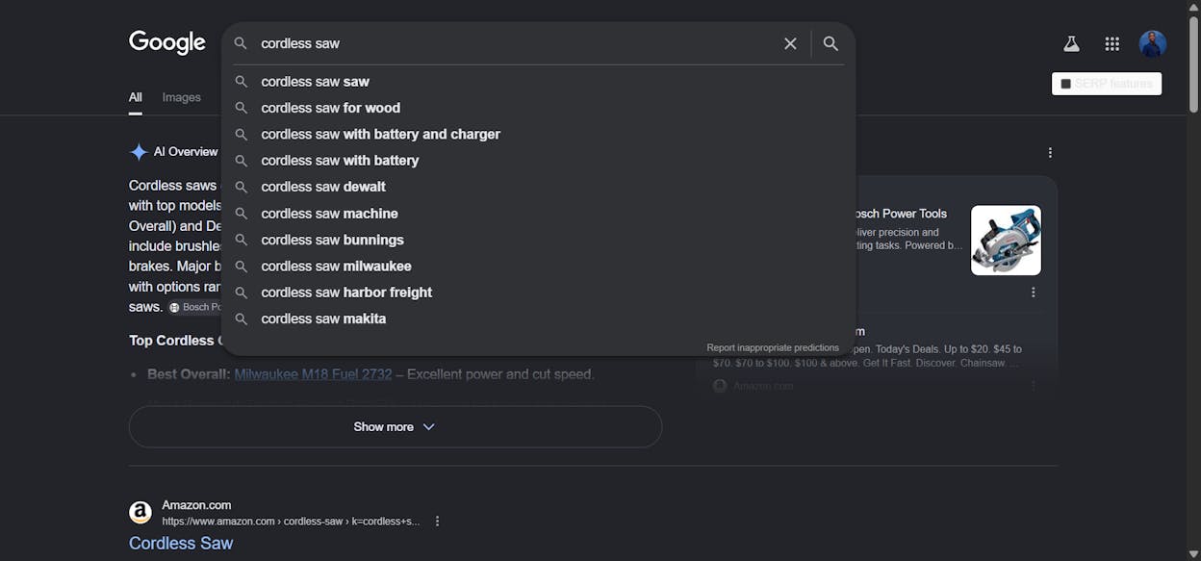Click the Bosch Power Tools card title

click(900, 214)
